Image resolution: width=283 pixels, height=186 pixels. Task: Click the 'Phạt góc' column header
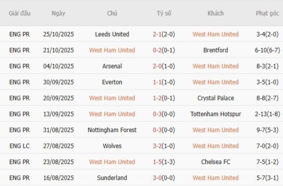coord(267,13)
